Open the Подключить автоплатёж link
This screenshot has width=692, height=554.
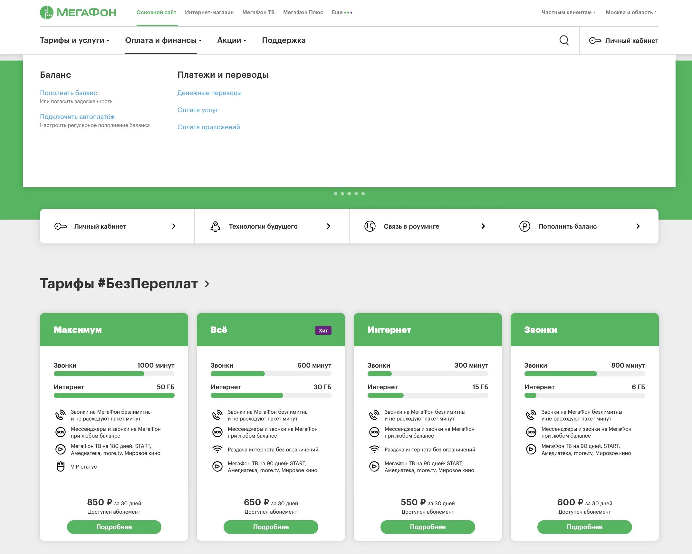point(77,117)
